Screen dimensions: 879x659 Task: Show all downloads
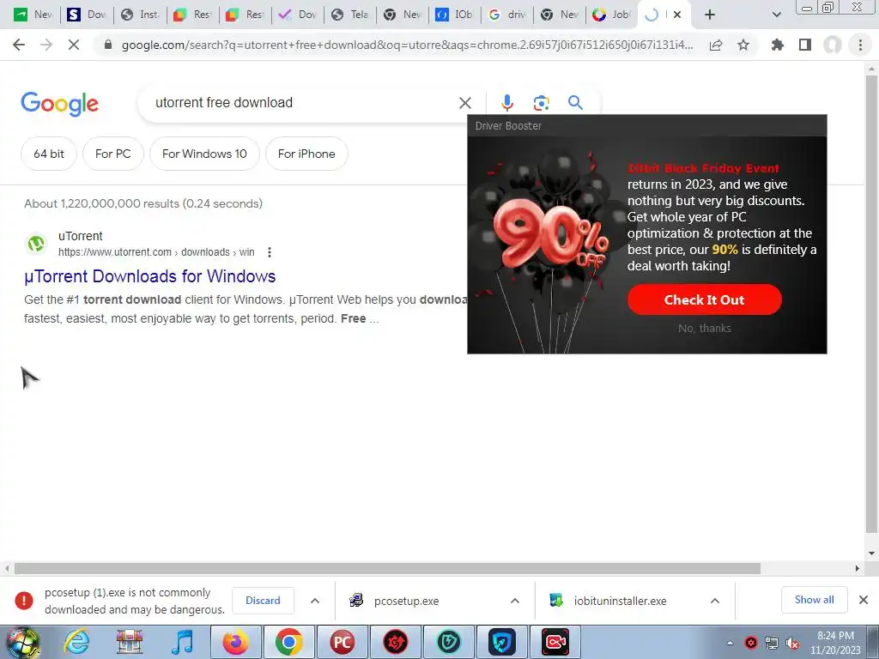pyautogui.click(x=814, y=600)
